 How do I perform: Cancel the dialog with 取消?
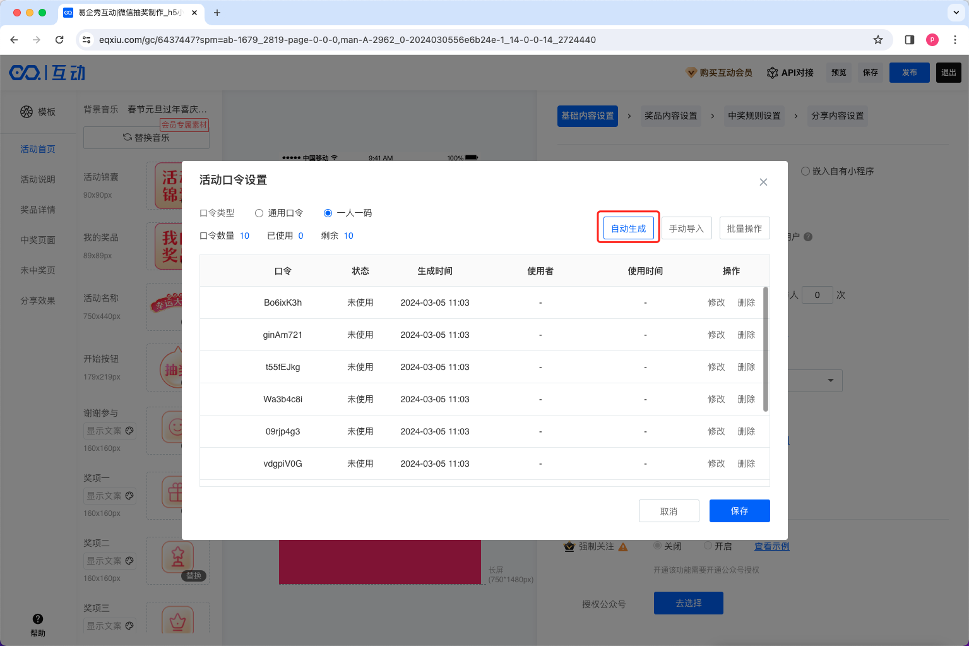click(669, 511)
